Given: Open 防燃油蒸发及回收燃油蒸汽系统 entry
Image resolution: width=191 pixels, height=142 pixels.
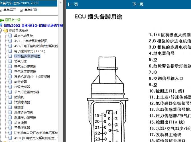Looking at the screenshot, I should click(36, 133).
